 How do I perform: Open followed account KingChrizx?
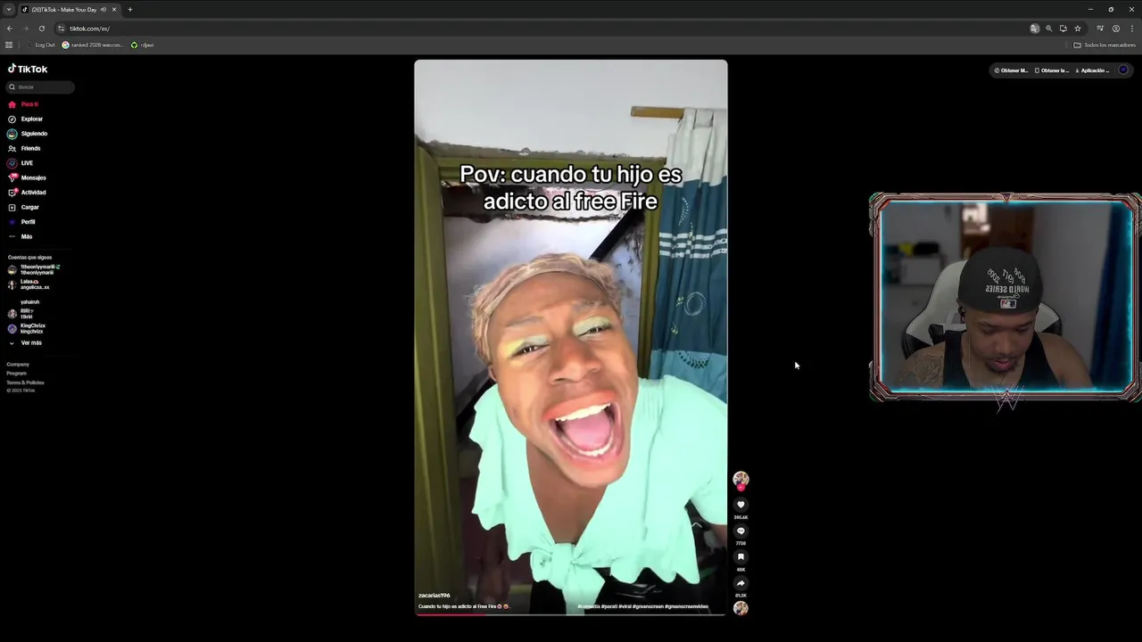coord(27,328)
